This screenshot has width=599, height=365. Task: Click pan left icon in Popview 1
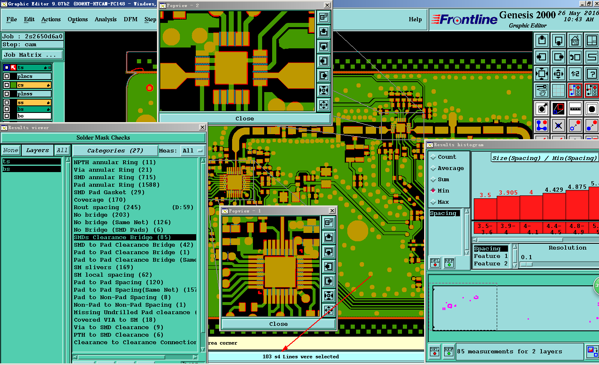(329, 266)
